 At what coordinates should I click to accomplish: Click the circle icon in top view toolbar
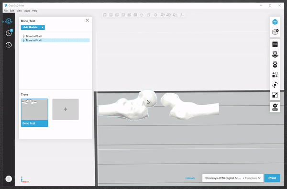(155, 15)
